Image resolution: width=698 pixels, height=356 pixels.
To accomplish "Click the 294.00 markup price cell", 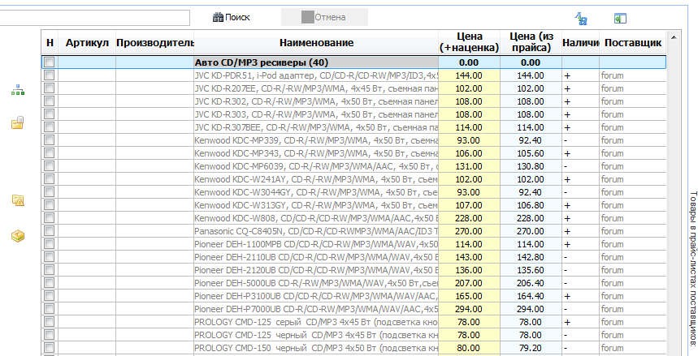I will tap(469, 309).
